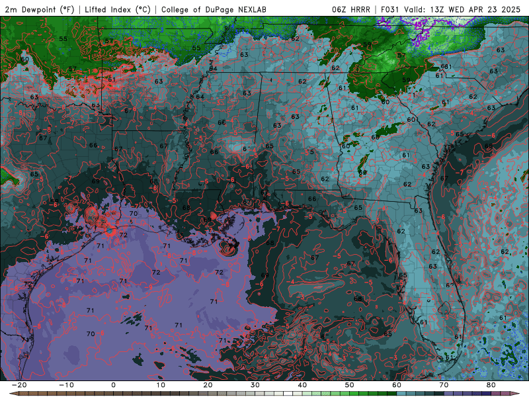Click the "0" colorbar scale label
529x397 pixels.
(x=113, y=385)
